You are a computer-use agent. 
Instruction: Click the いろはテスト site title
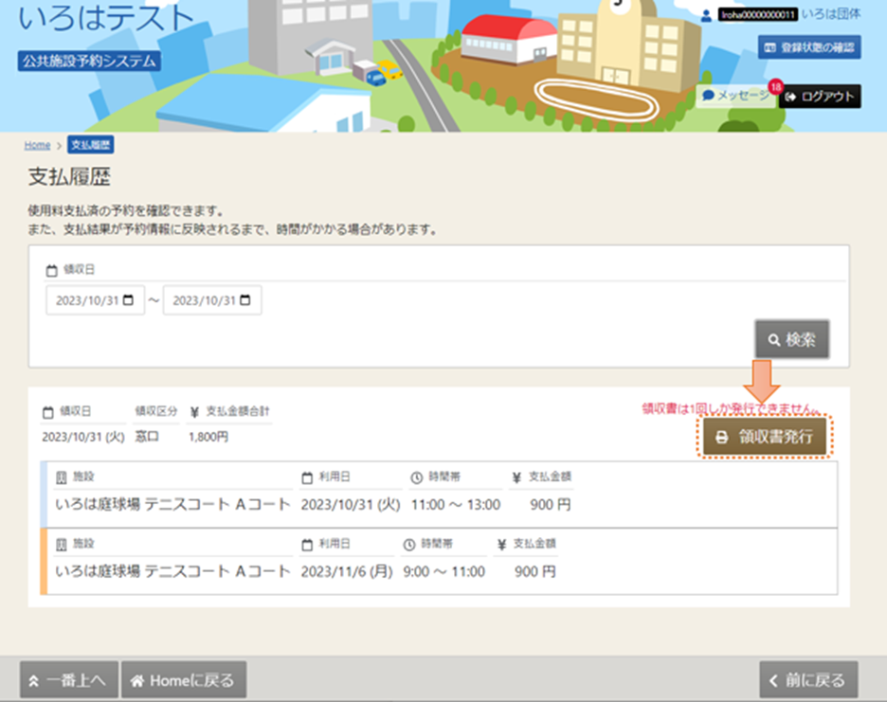pyautogui.click(x=104, y=17)
